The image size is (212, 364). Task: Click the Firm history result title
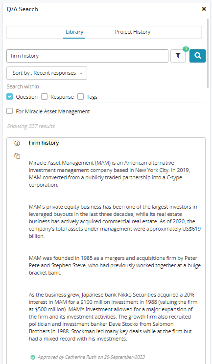coord(44,143)
